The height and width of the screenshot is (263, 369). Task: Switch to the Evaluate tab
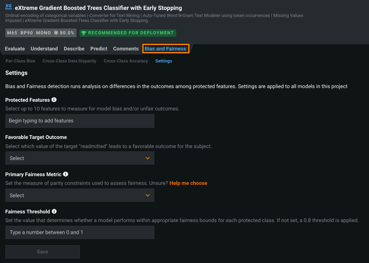pos(15,49)
